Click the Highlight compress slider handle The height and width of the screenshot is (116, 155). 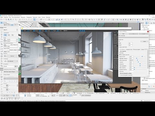tap(137, 58)
